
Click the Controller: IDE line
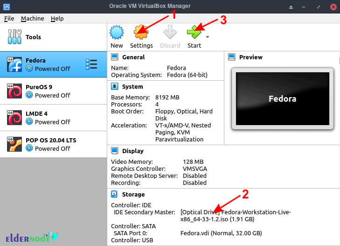[x=131, y=205]
